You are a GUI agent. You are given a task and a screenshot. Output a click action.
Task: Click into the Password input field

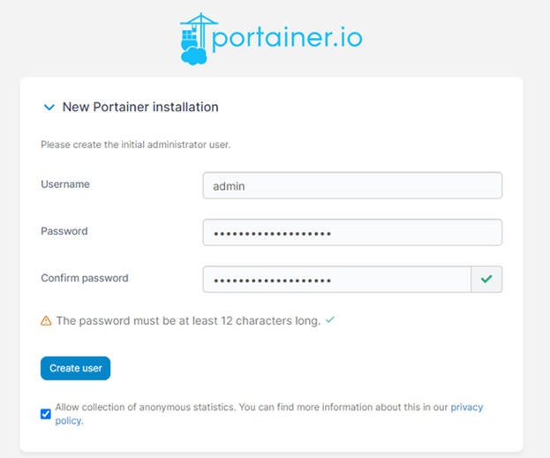(352, 232)
